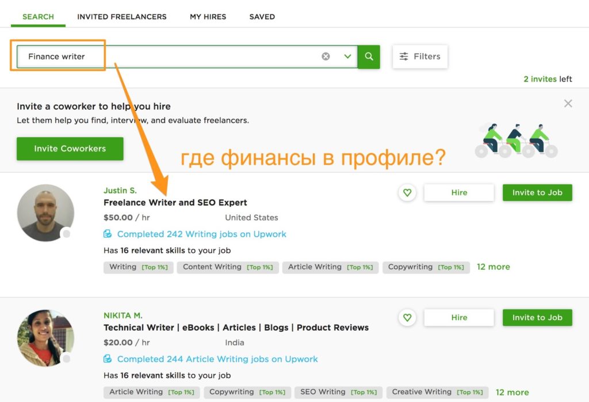
Task: Click inside the Finance writer search field
Action: (173, 56)
